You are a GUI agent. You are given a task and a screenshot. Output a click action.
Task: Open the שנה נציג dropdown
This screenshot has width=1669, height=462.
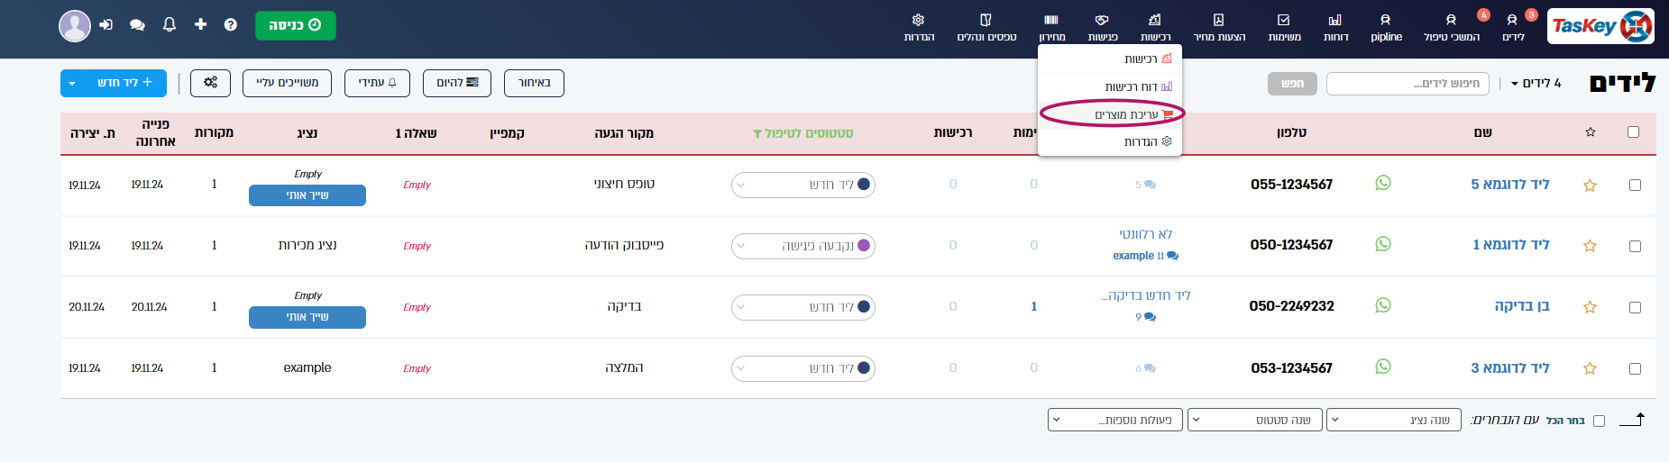(x=1395, y=420)
